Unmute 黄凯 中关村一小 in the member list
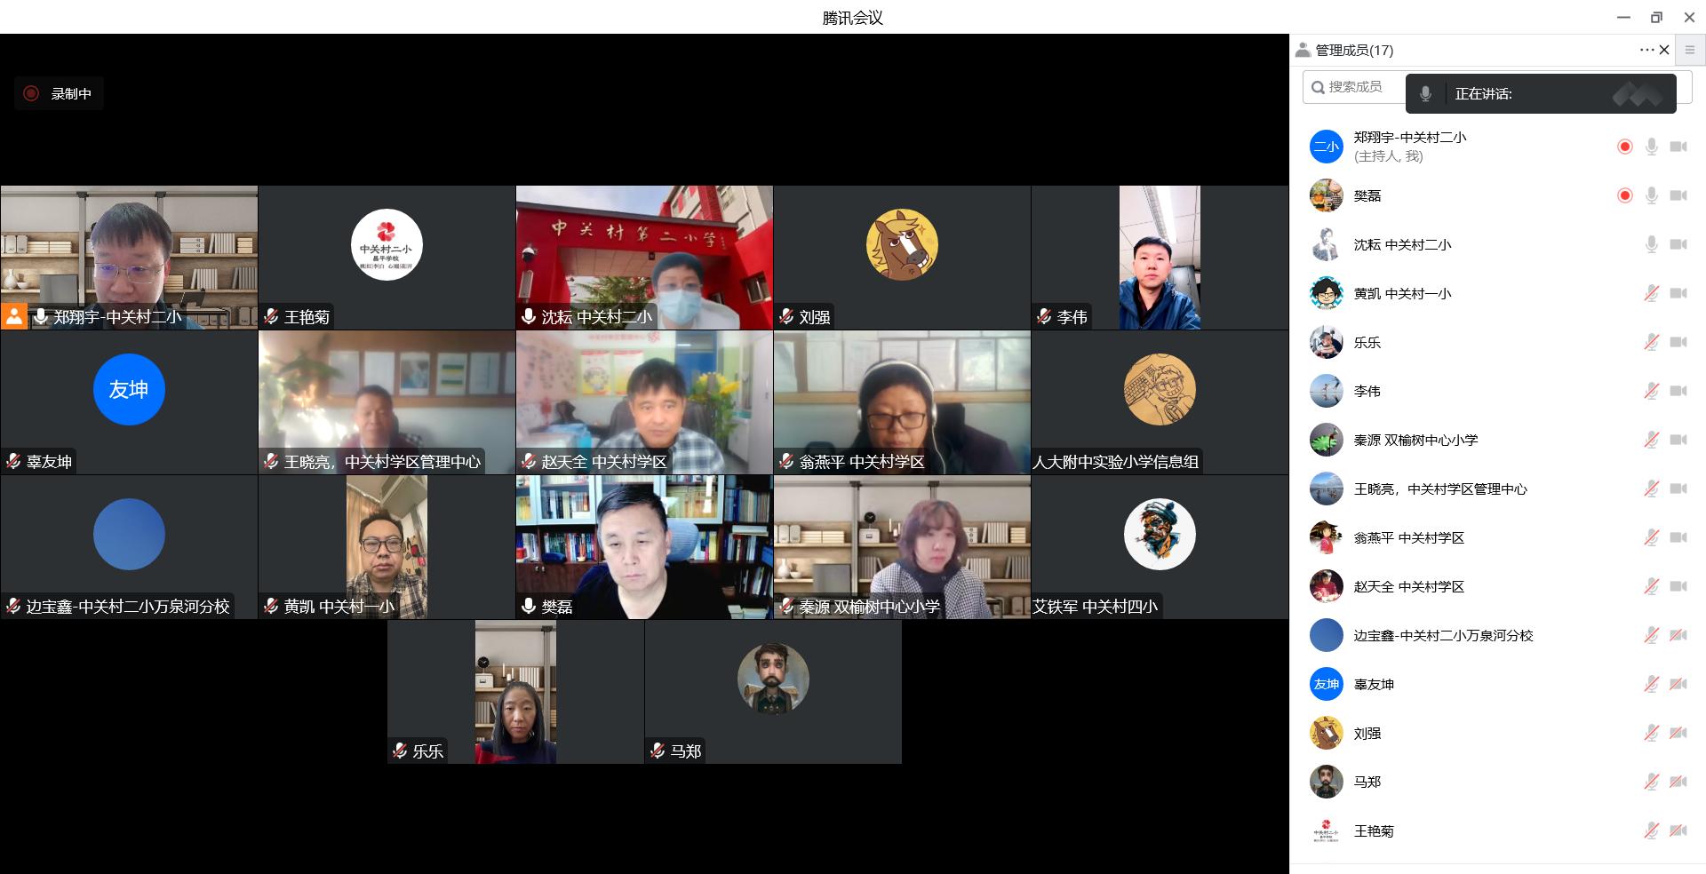Screen dimensions: 1706x874 pos(1651,293)
